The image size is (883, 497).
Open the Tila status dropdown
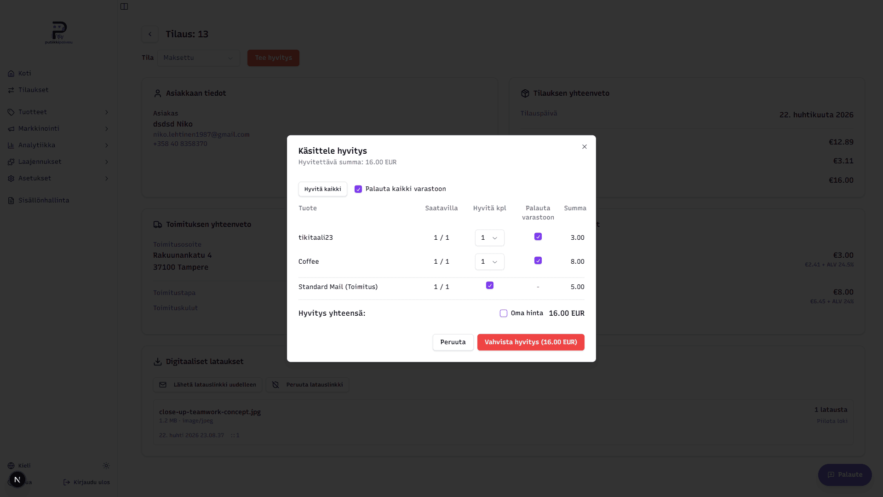pyautogui.click(x=199, y=58)
